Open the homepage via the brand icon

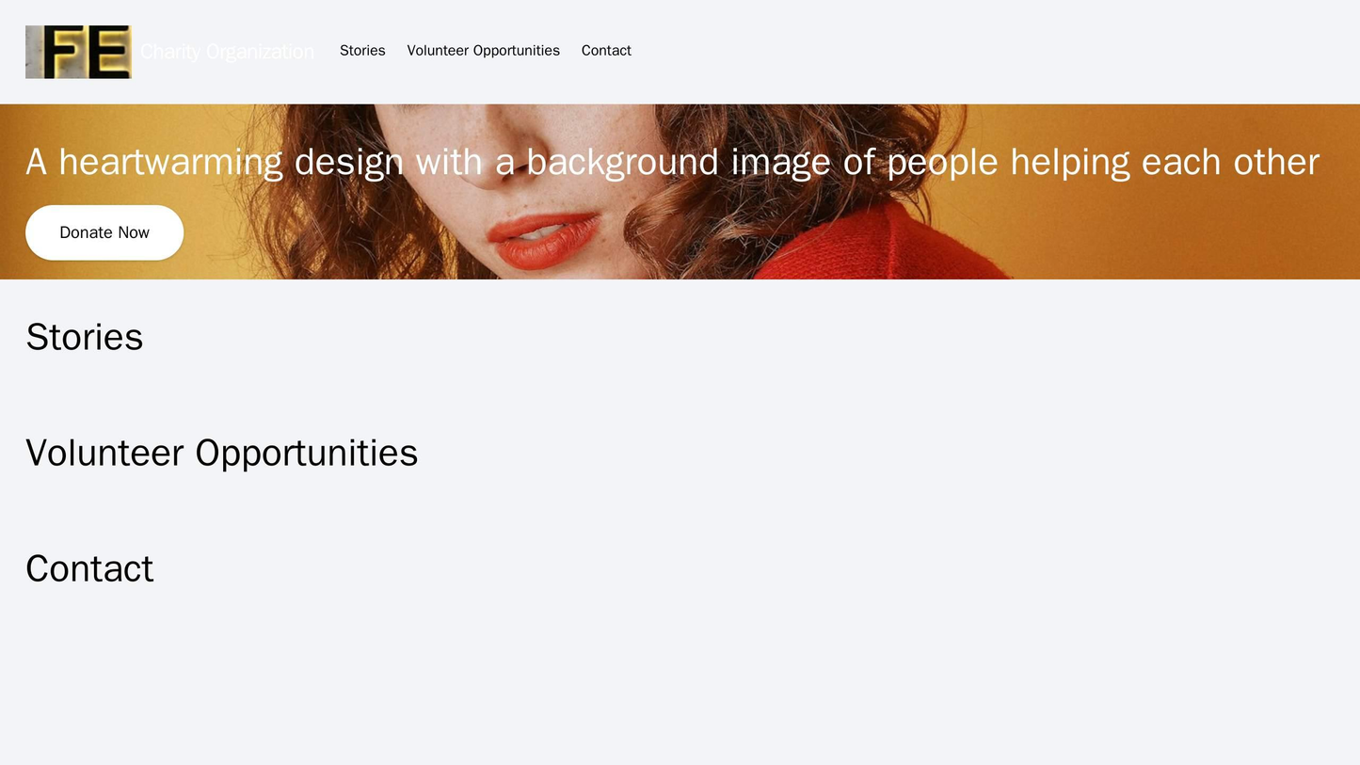78,51
